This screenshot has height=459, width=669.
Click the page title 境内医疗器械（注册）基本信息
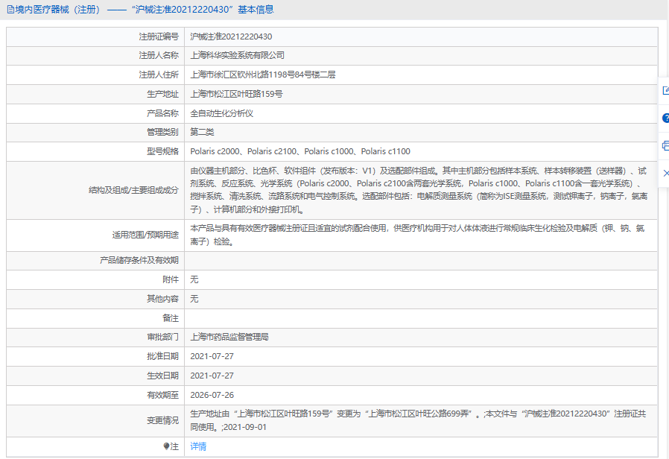[145, 10]
